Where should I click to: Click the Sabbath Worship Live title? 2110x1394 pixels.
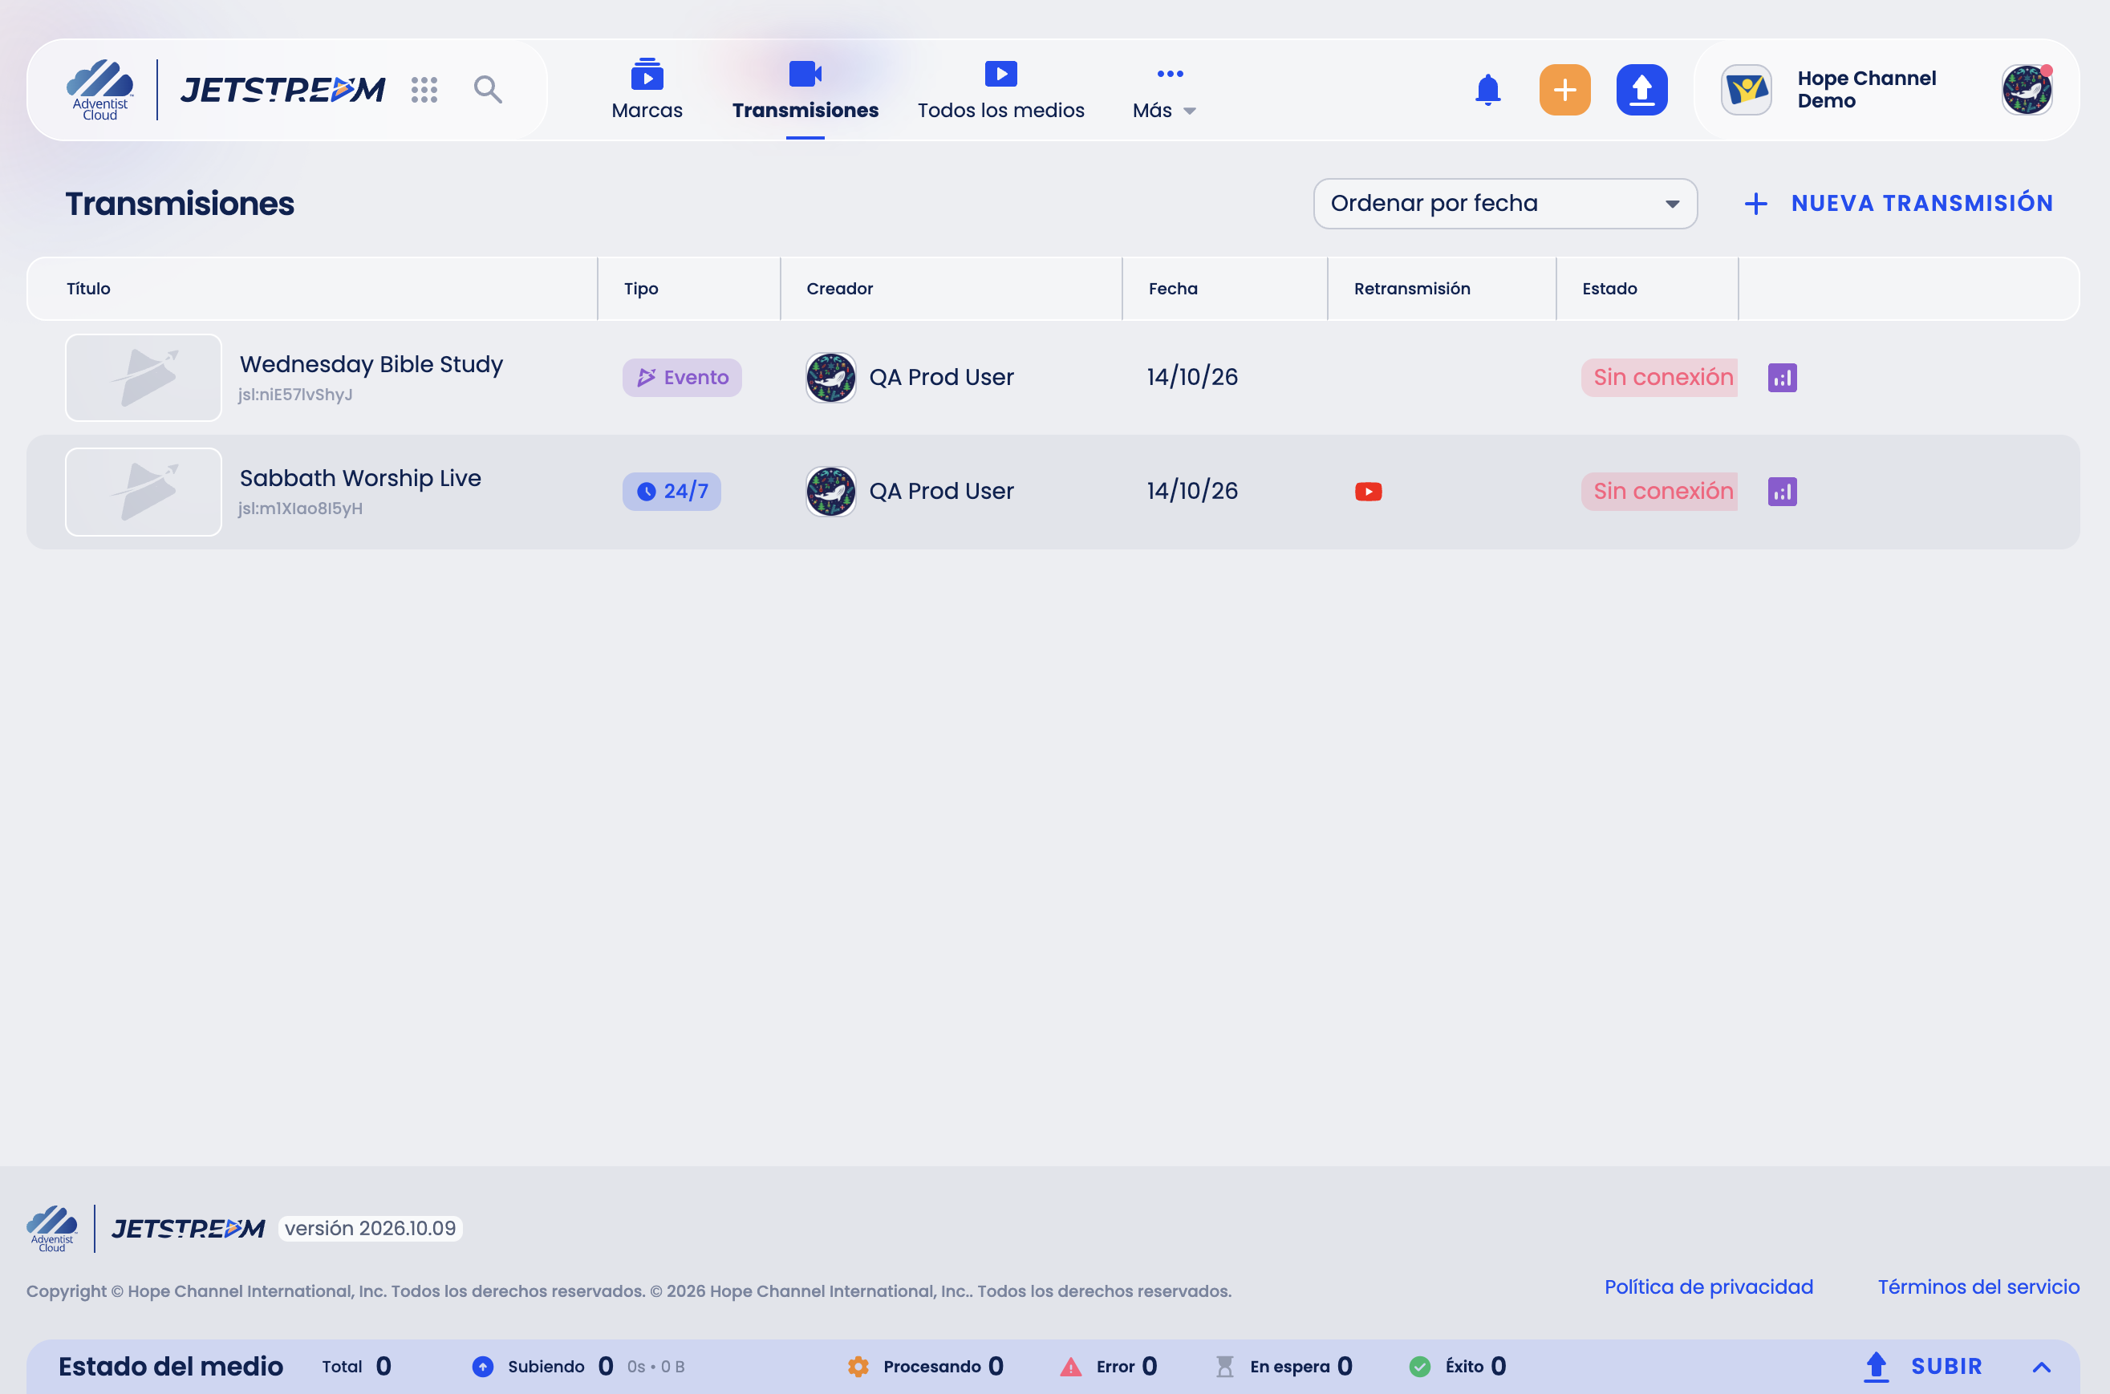[x=360, y=478]
